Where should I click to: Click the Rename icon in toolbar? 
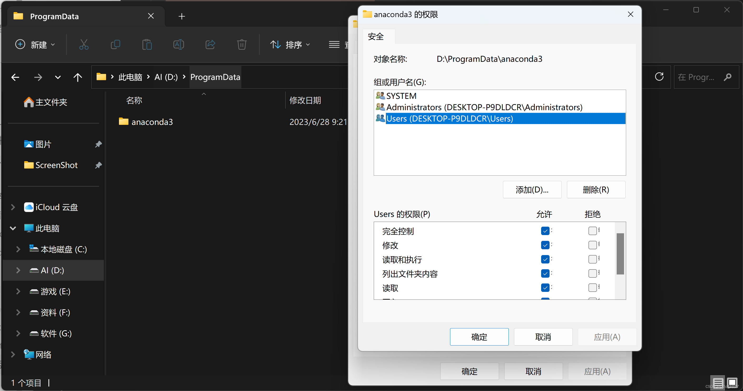pos(178,45)
